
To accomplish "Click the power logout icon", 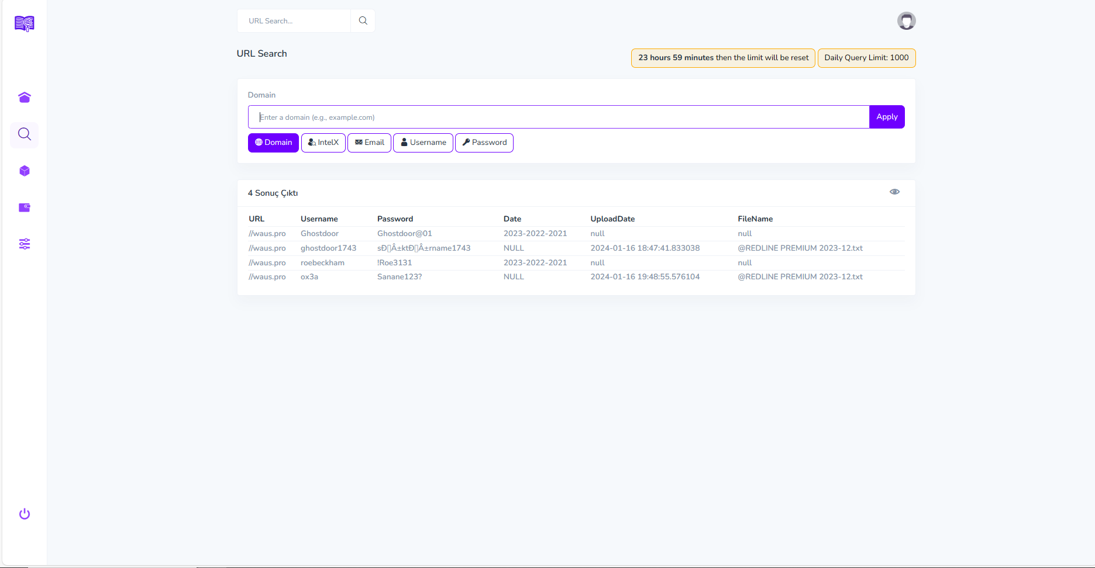I will pyautogui.click(x=25, y=514).
